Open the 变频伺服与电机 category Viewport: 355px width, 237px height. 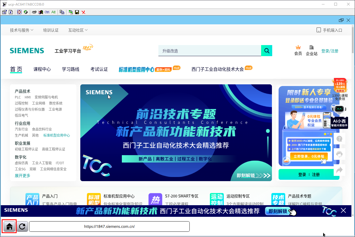tap(46, 97)
